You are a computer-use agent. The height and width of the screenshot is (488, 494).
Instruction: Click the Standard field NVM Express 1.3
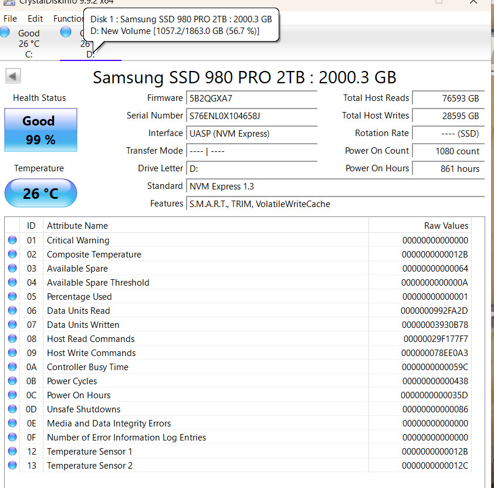[335, 187]
